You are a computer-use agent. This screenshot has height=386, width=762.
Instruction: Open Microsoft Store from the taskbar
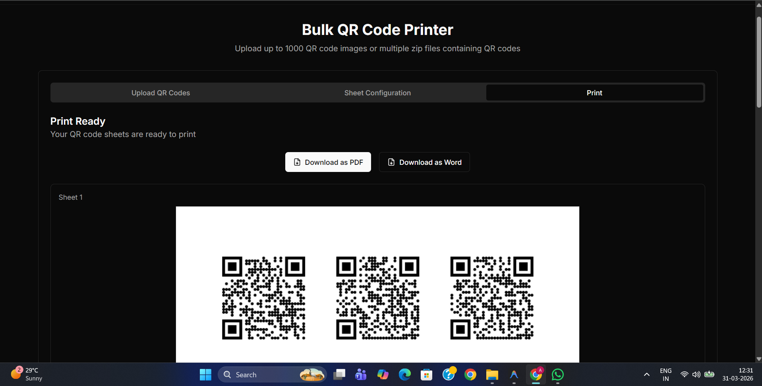pos(427,374)
